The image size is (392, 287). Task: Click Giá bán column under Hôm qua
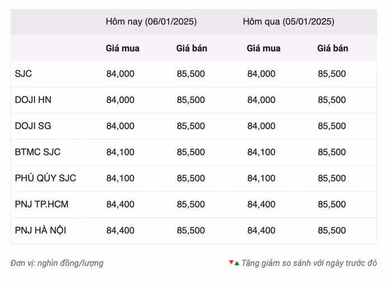(x=333, y=48)
